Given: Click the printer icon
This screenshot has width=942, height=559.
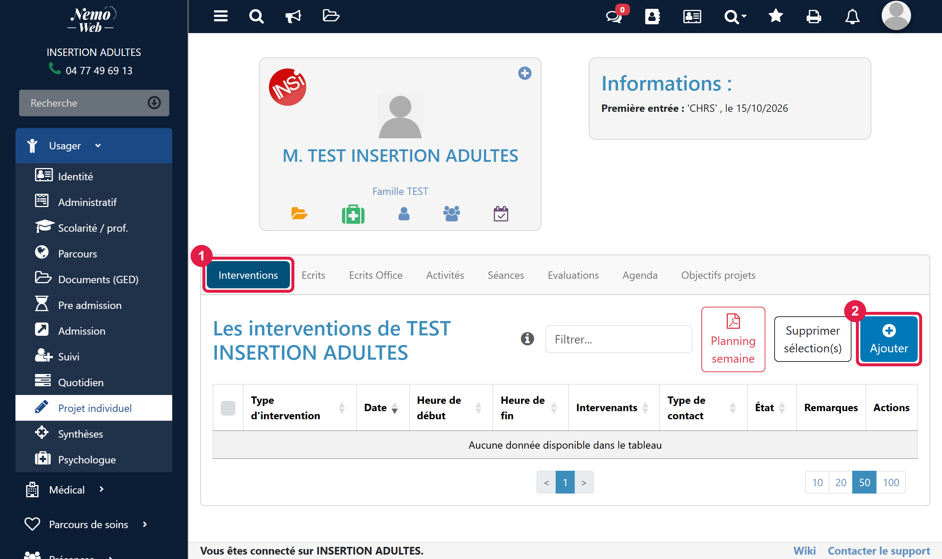Looking at the screenshot, I should point(814,17).
